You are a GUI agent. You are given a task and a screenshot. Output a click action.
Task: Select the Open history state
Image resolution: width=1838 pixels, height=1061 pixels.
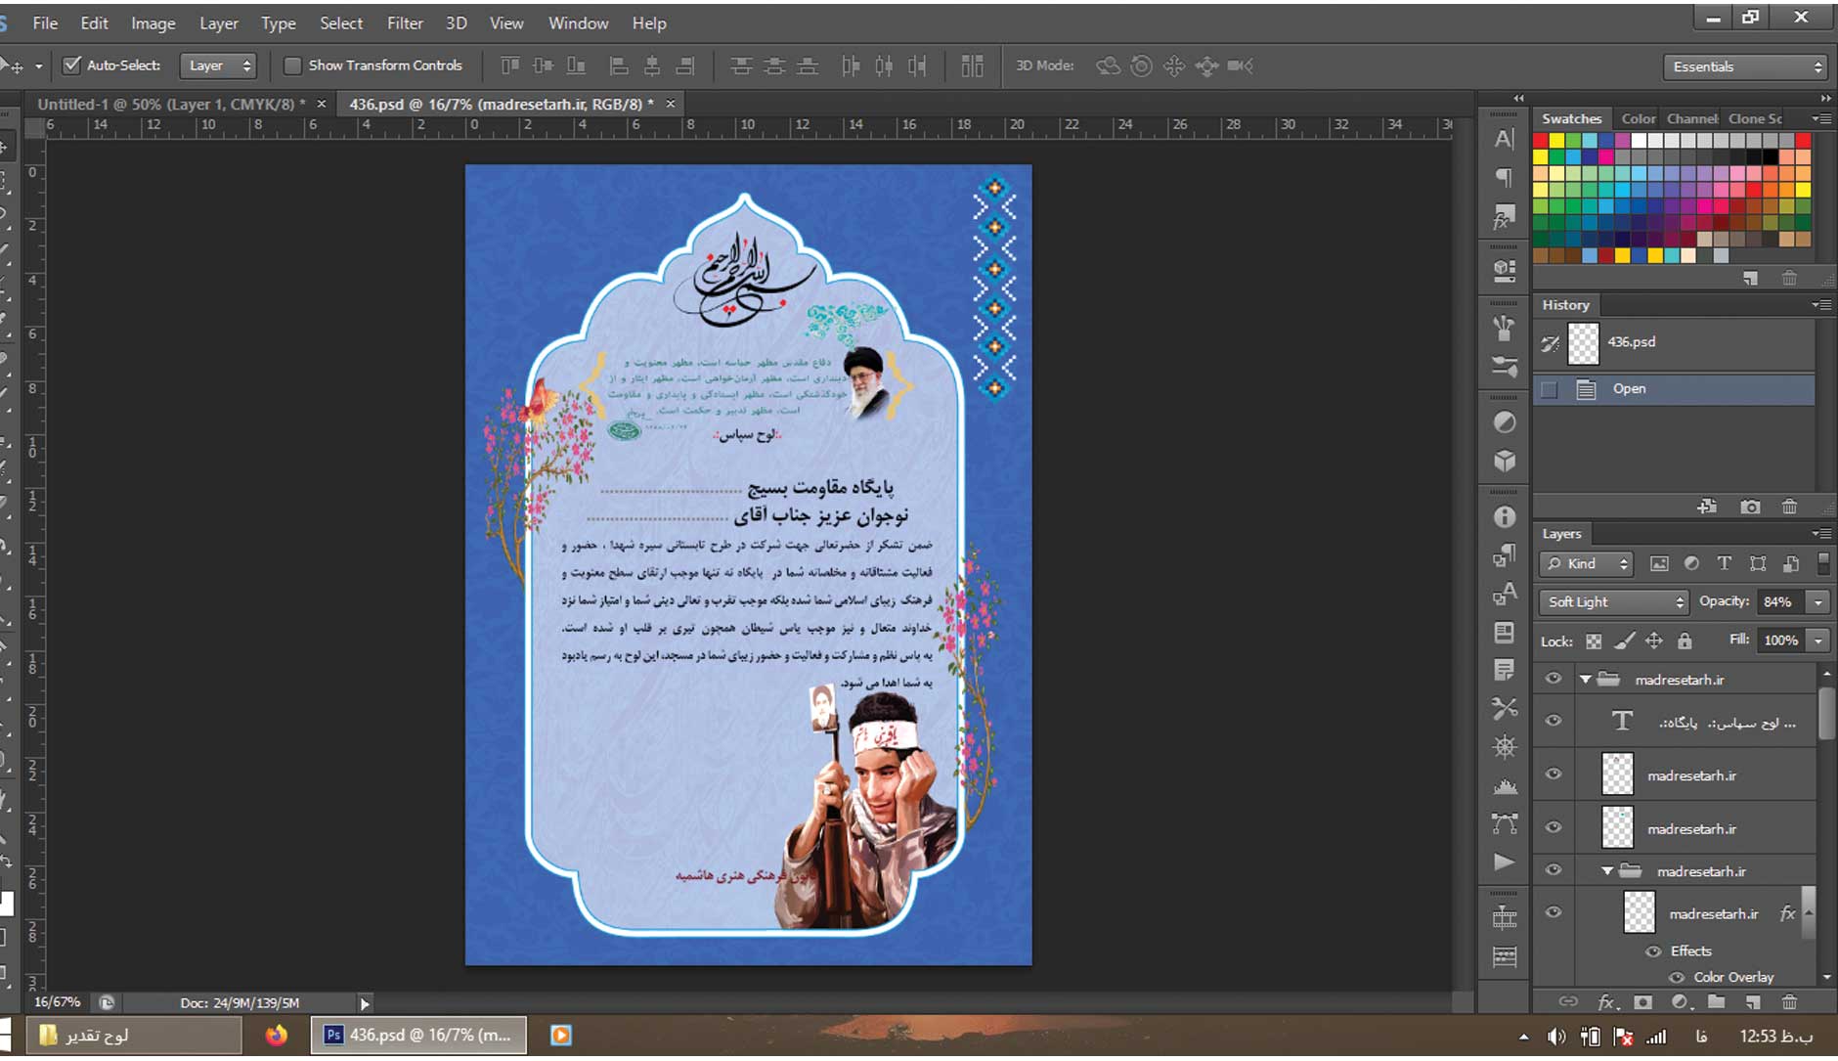click(1674, 389)
